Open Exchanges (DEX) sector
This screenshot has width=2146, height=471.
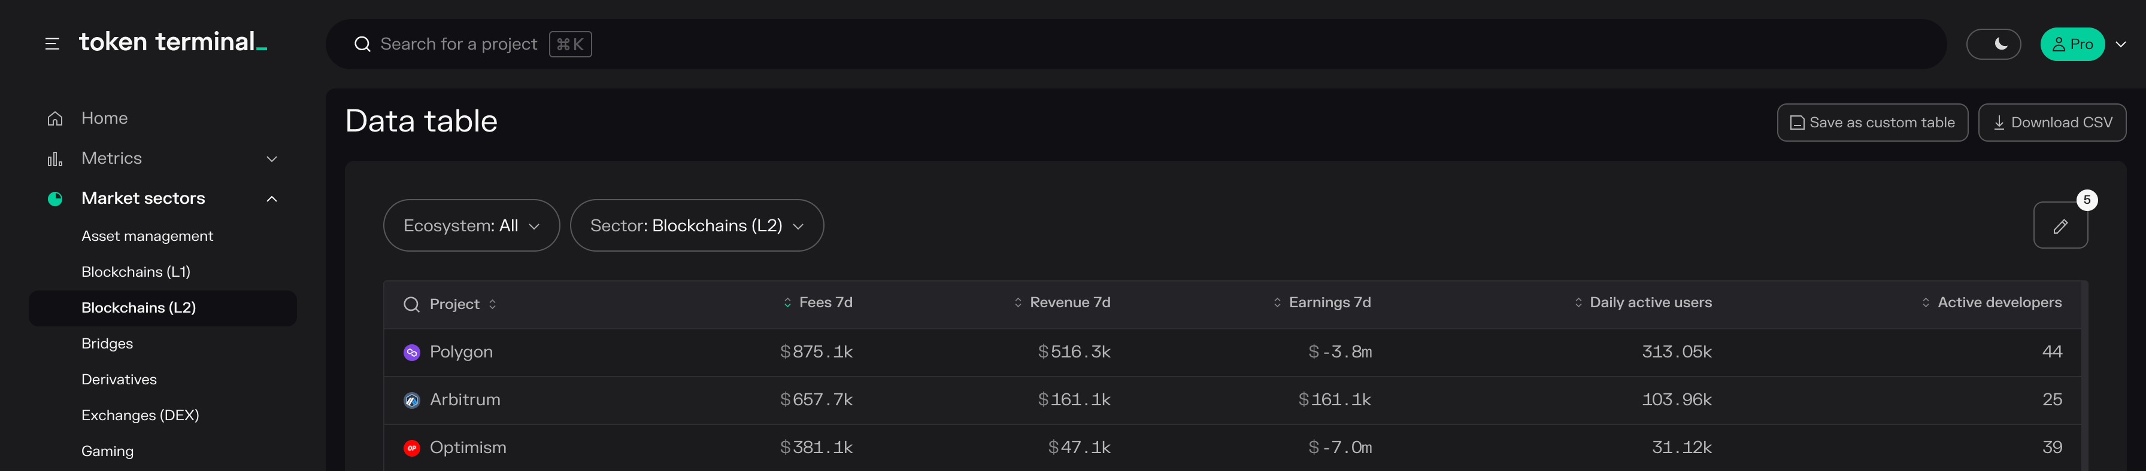[140, 415]
